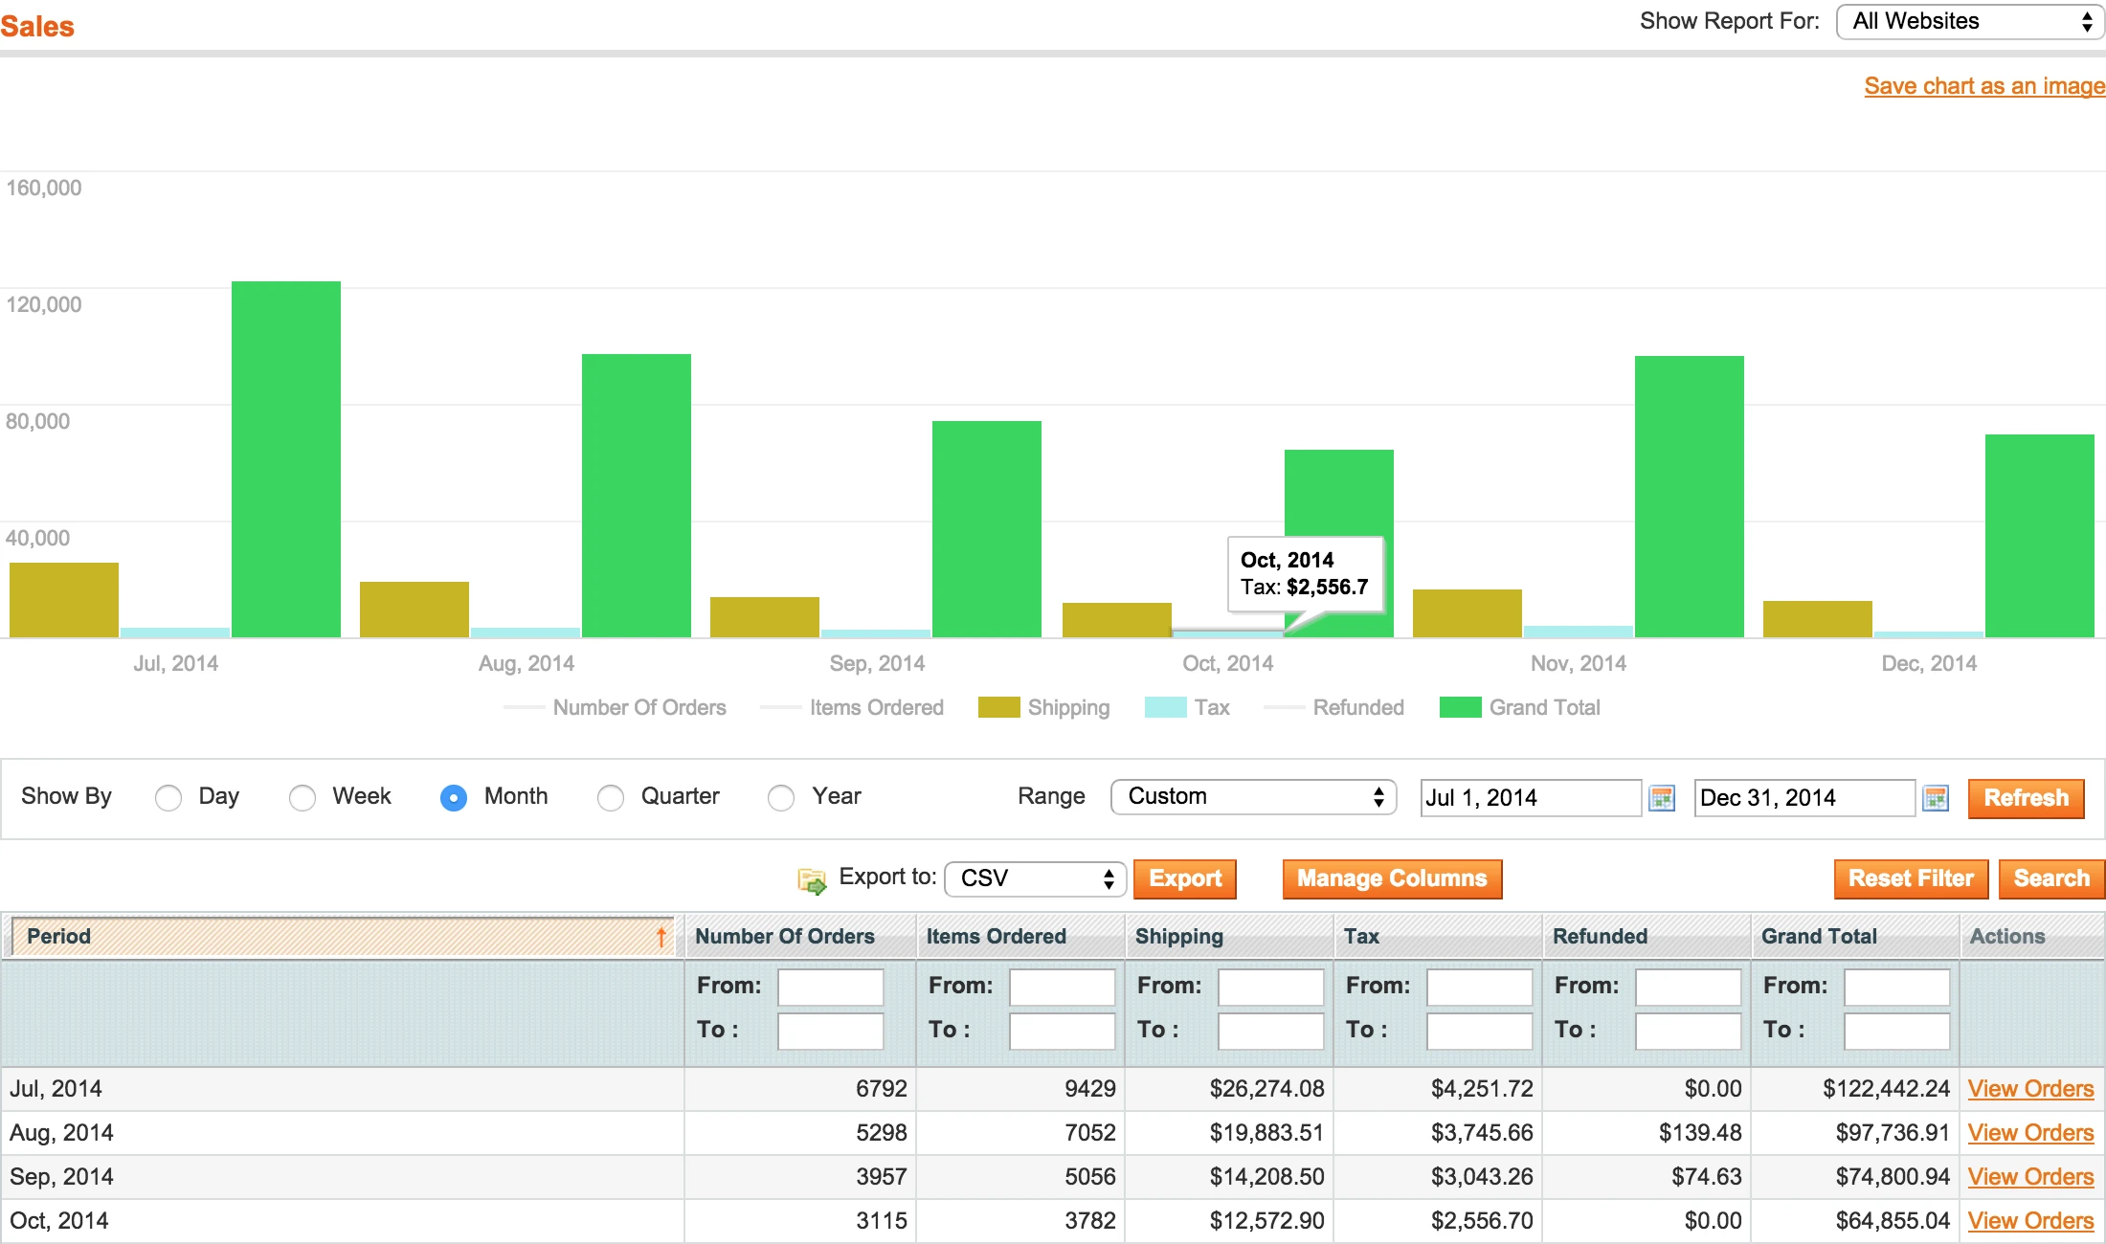This screenshot has width=2106, height=1244.
Task: Open calendar picker beside the Dec 31, 2014 field
Action: pos(1937,797)
